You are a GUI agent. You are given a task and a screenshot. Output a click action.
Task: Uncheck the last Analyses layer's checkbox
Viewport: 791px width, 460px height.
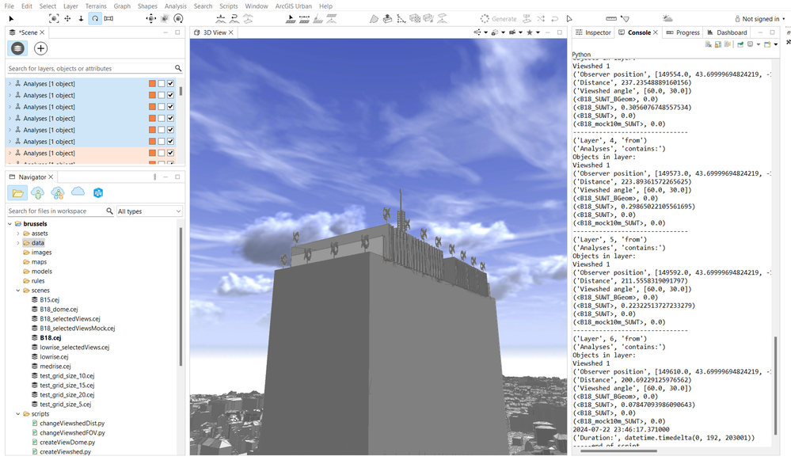click(x=169, y=152)
